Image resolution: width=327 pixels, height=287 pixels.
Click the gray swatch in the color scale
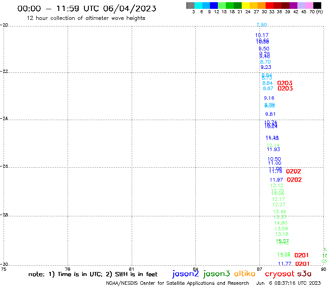(x=190, y=5)
